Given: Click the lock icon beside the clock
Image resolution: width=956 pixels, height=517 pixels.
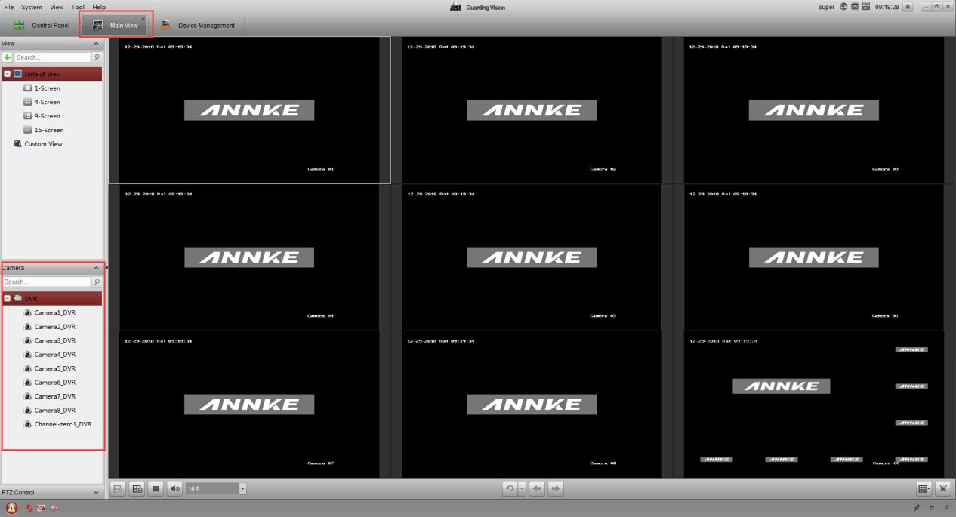Looking at the screenshot, I should [x=908, y=7].
